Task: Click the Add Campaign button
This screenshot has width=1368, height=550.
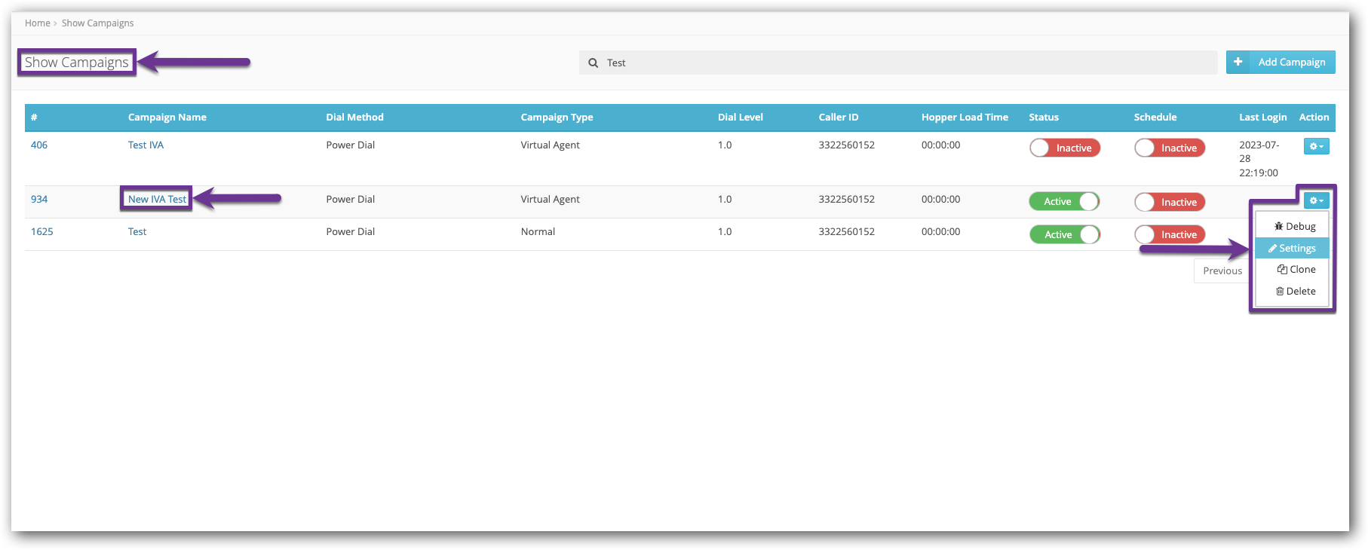Action: [1290, 62]
